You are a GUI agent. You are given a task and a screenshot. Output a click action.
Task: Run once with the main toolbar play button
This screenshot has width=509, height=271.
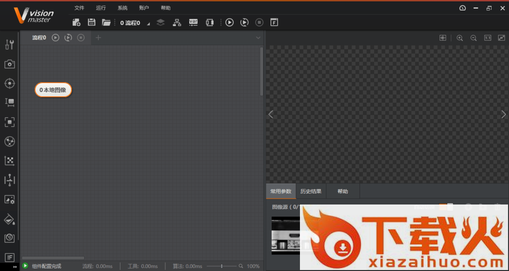click(x=229, y=22)
